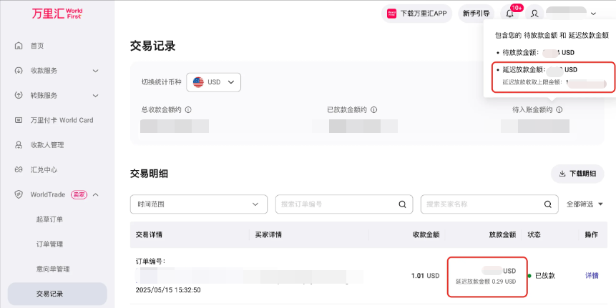616x308 pixels.
Task: Open the USD currency dropdown
Action: pyautogui.click(x=213, y=82)
